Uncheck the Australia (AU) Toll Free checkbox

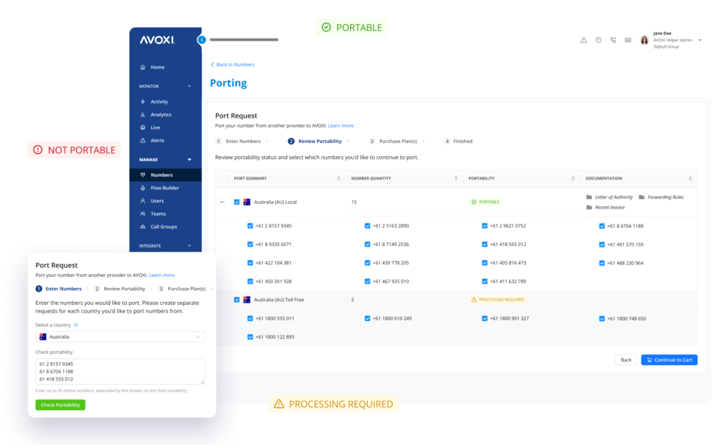pos(237,299)
